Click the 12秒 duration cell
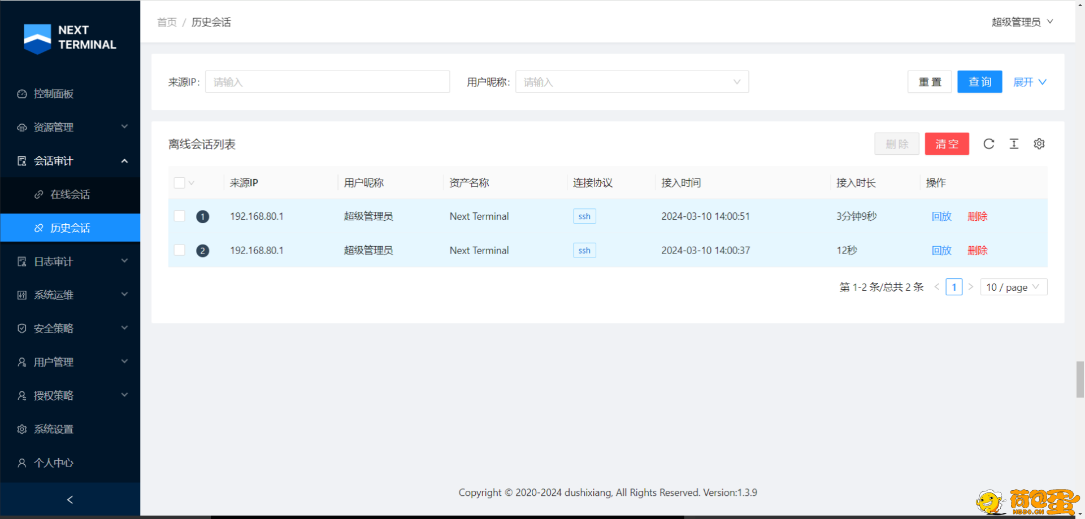1085x519 pixels. tap(847, 250)
